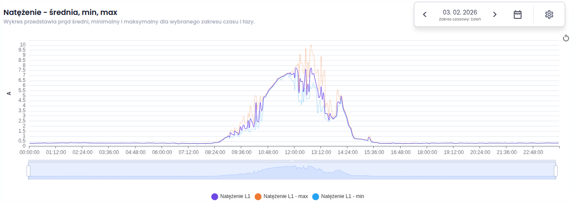Viewport: 575px width, 204px height.
Task: Click the left handle of the zoom range slider
Action: [29, 171]
